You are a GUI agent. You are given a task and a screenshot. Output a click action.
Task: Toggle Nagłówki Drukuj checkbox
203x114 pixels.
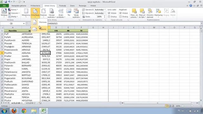coord(121,17)
